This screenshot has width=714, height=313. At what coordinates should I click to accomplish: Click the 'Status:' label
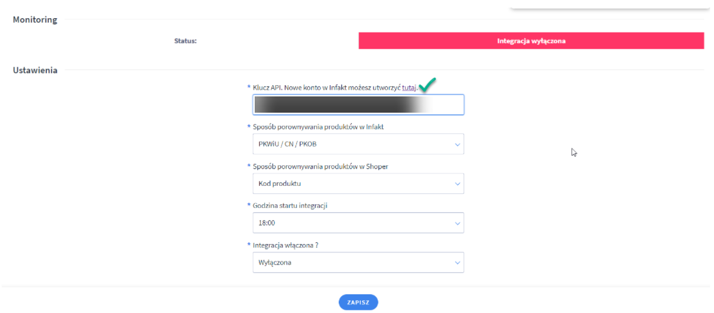pos(186,41)
